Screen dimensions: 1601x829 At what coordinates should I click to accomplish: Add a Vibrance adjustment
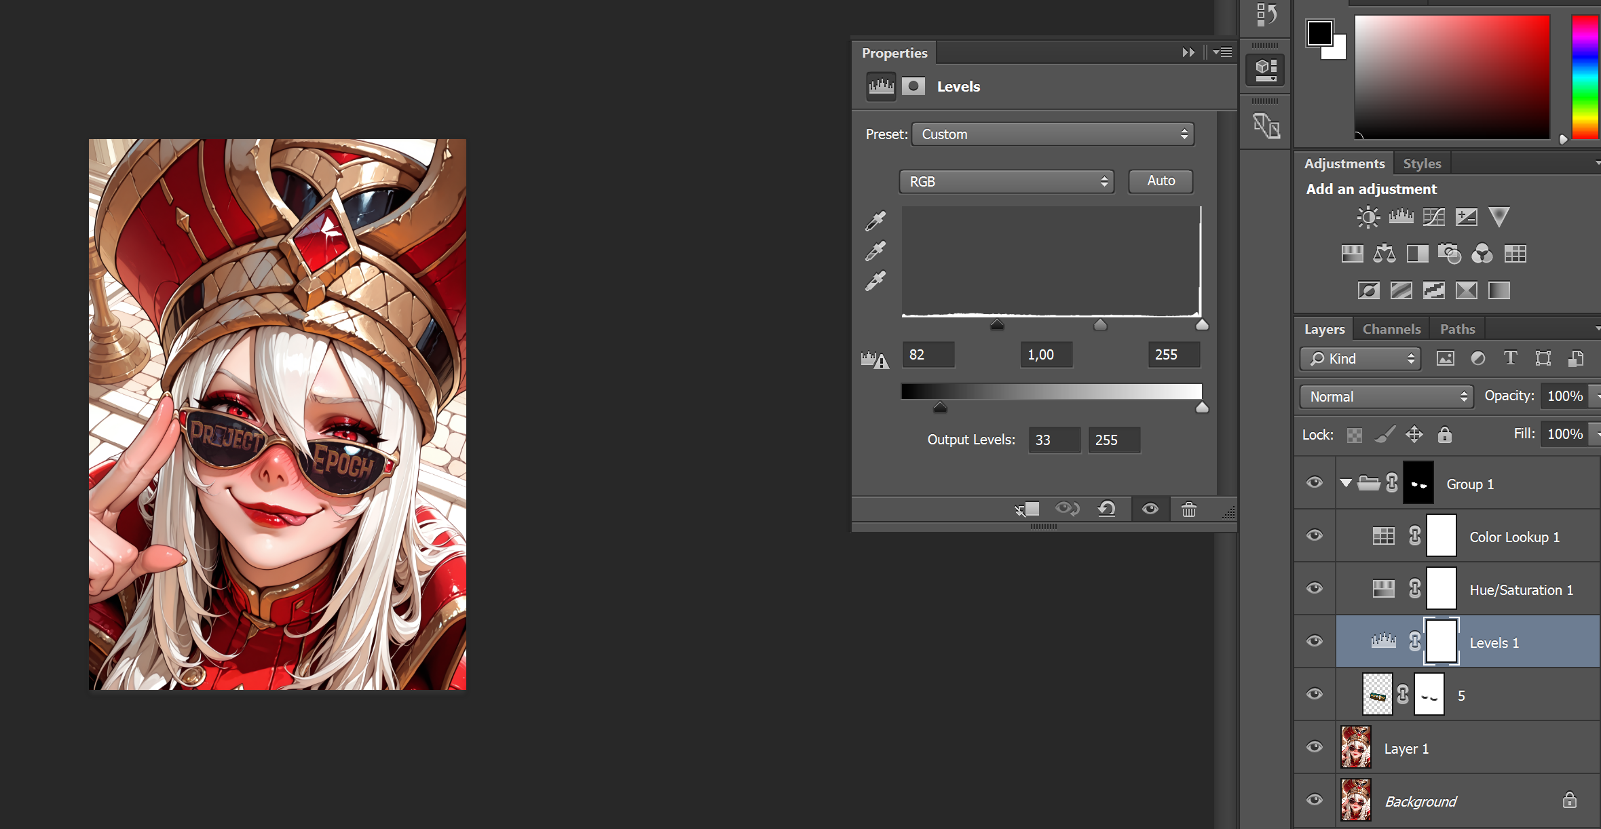(x=1499, y=217)
